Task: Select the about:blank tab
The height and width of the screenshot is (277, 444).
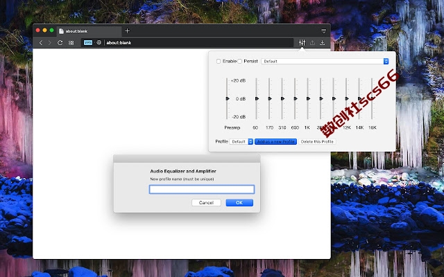Action: point(89,31)
